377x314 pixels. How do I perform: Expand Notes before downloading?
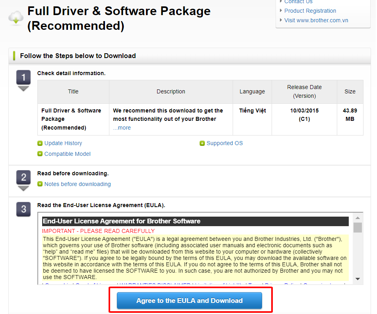78,184
